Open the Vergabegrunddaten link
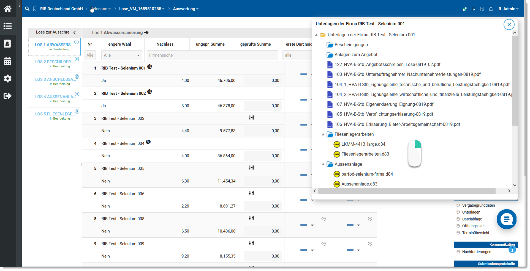 click(479, 205)
